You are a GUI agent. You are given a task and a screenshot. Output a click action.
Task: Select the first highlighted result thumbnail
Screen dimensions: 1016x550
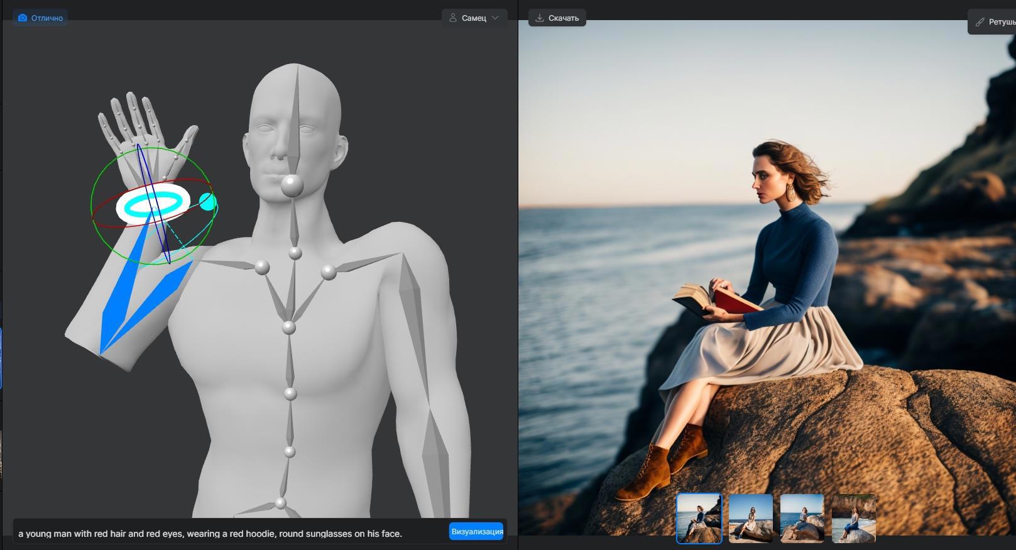[699, 518]
